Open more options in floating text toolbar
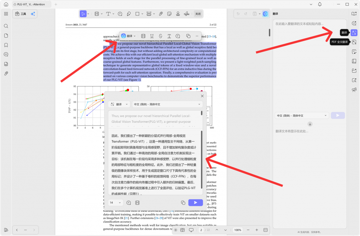This screenshot has width=360, height=236. (197, 36)
